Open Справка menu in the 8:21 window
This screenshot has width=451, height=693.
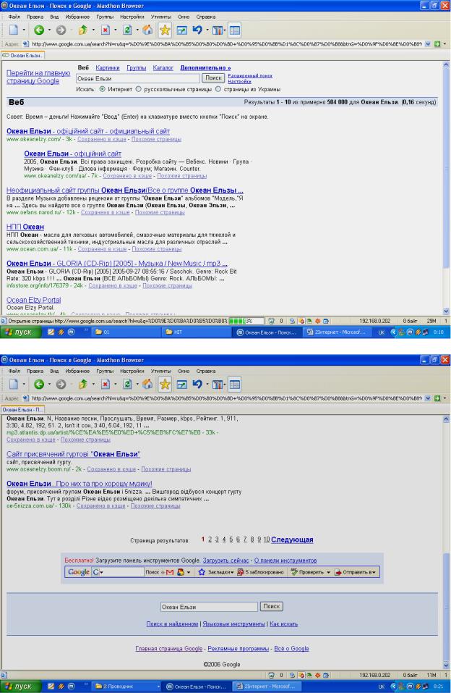click(x=206, y=371)
